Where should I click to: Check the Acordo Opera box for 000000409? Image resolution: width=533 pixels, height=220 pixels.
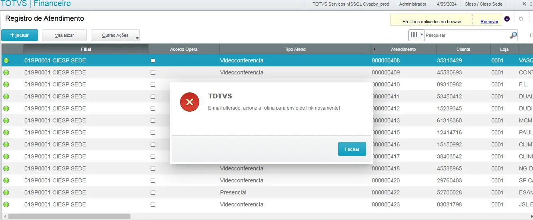153,73
